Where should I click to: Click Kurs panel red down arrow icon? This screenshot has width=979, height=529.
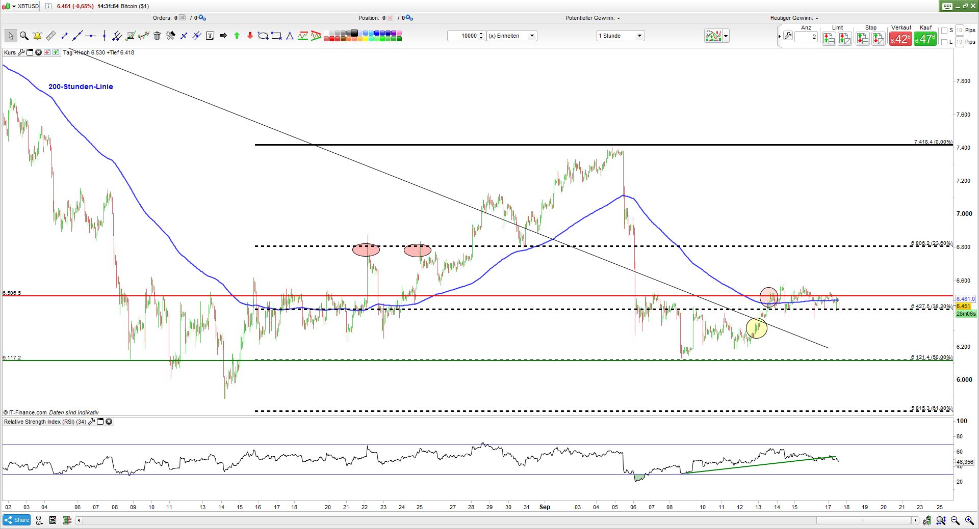(47, 52)
